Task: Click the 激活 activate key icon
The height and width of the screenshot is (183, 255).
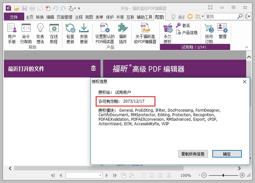Action: click(x=178, y=25)
